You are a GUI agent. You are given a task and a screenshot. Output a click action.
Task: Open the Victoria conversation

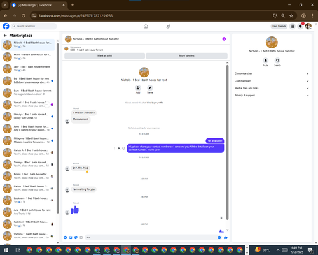click(28, 236)
